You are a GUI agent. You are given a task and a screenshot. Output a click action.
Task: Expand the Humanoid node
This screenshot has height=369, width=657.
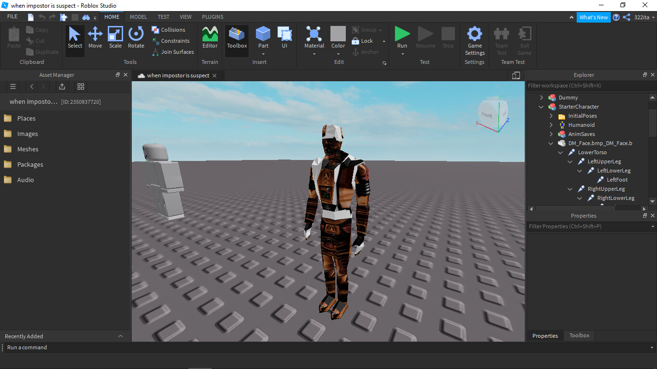(551, 125)
